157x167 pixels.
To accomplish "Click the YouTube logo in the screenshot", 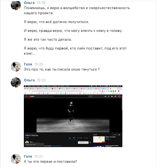I will pyautogui.click(x=31, y=96).
